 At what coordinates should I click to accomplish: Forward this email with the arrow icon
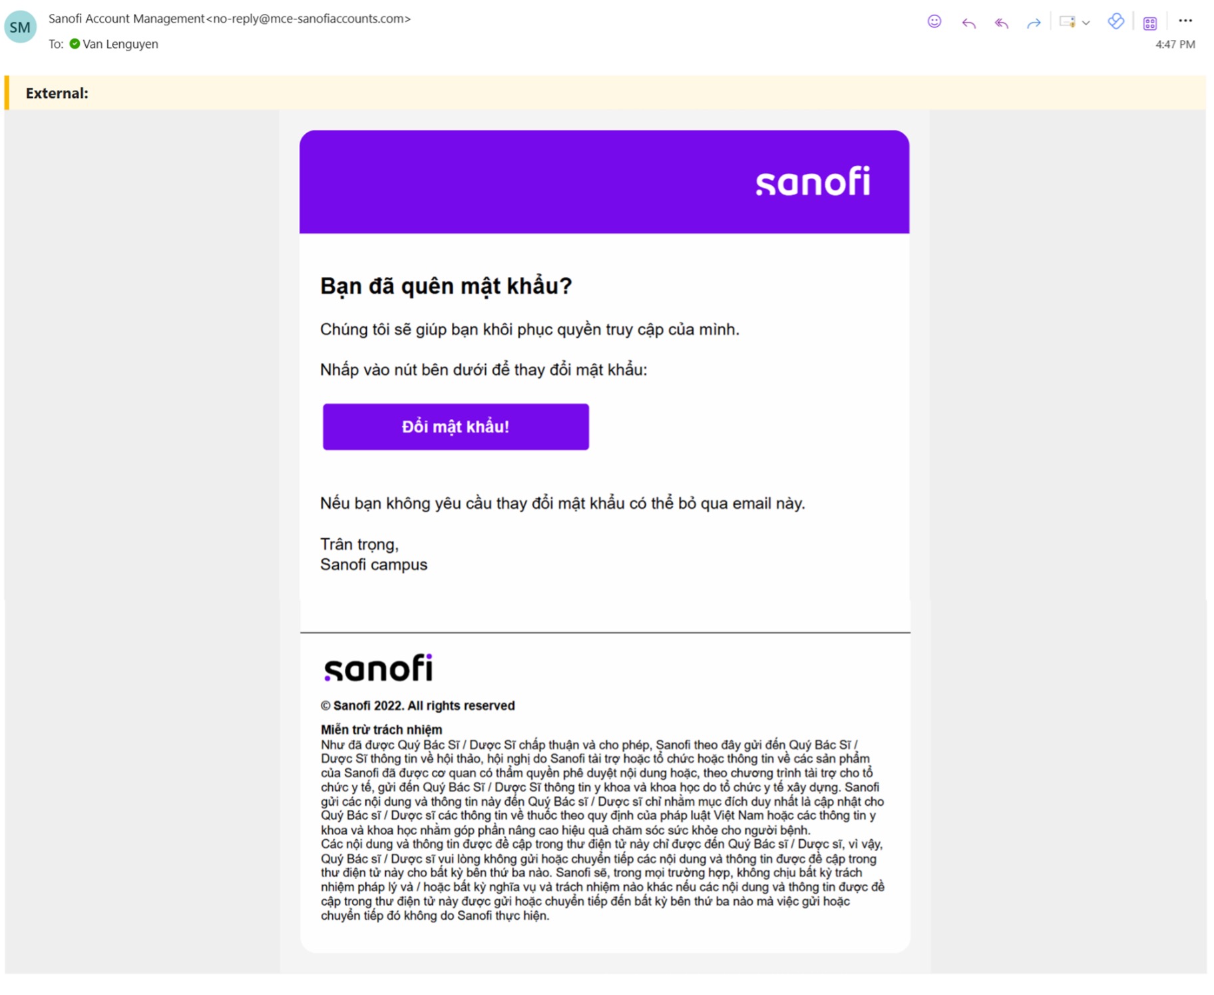pos(1033,23)
